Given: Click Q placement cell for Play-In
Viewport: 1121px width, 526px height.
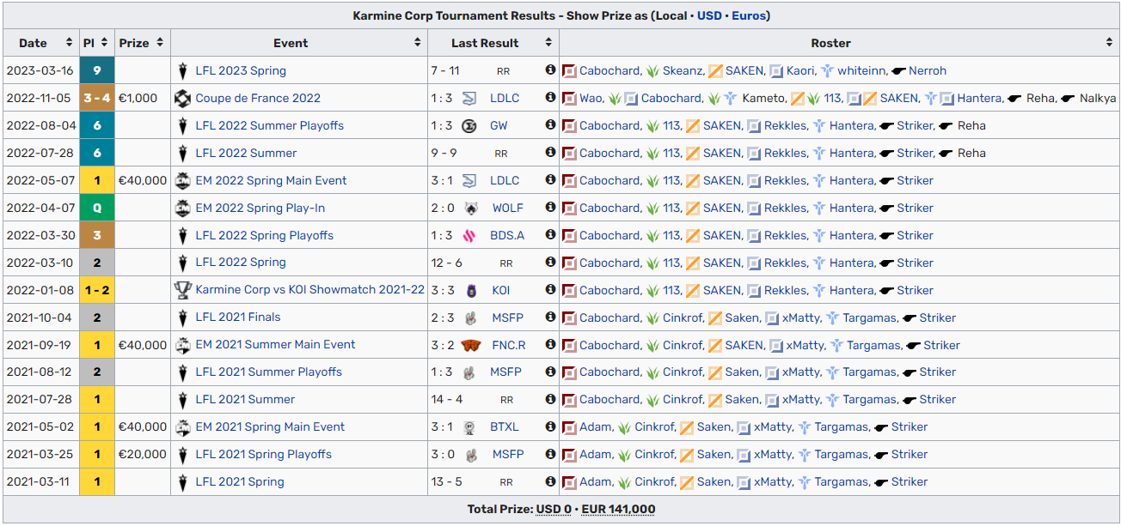Looking at the screenshot, I should click(97, 208).
